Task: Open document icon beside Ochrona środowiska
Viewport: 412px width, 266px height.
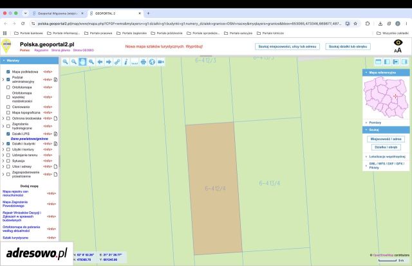Action: (x=55, y=118)
